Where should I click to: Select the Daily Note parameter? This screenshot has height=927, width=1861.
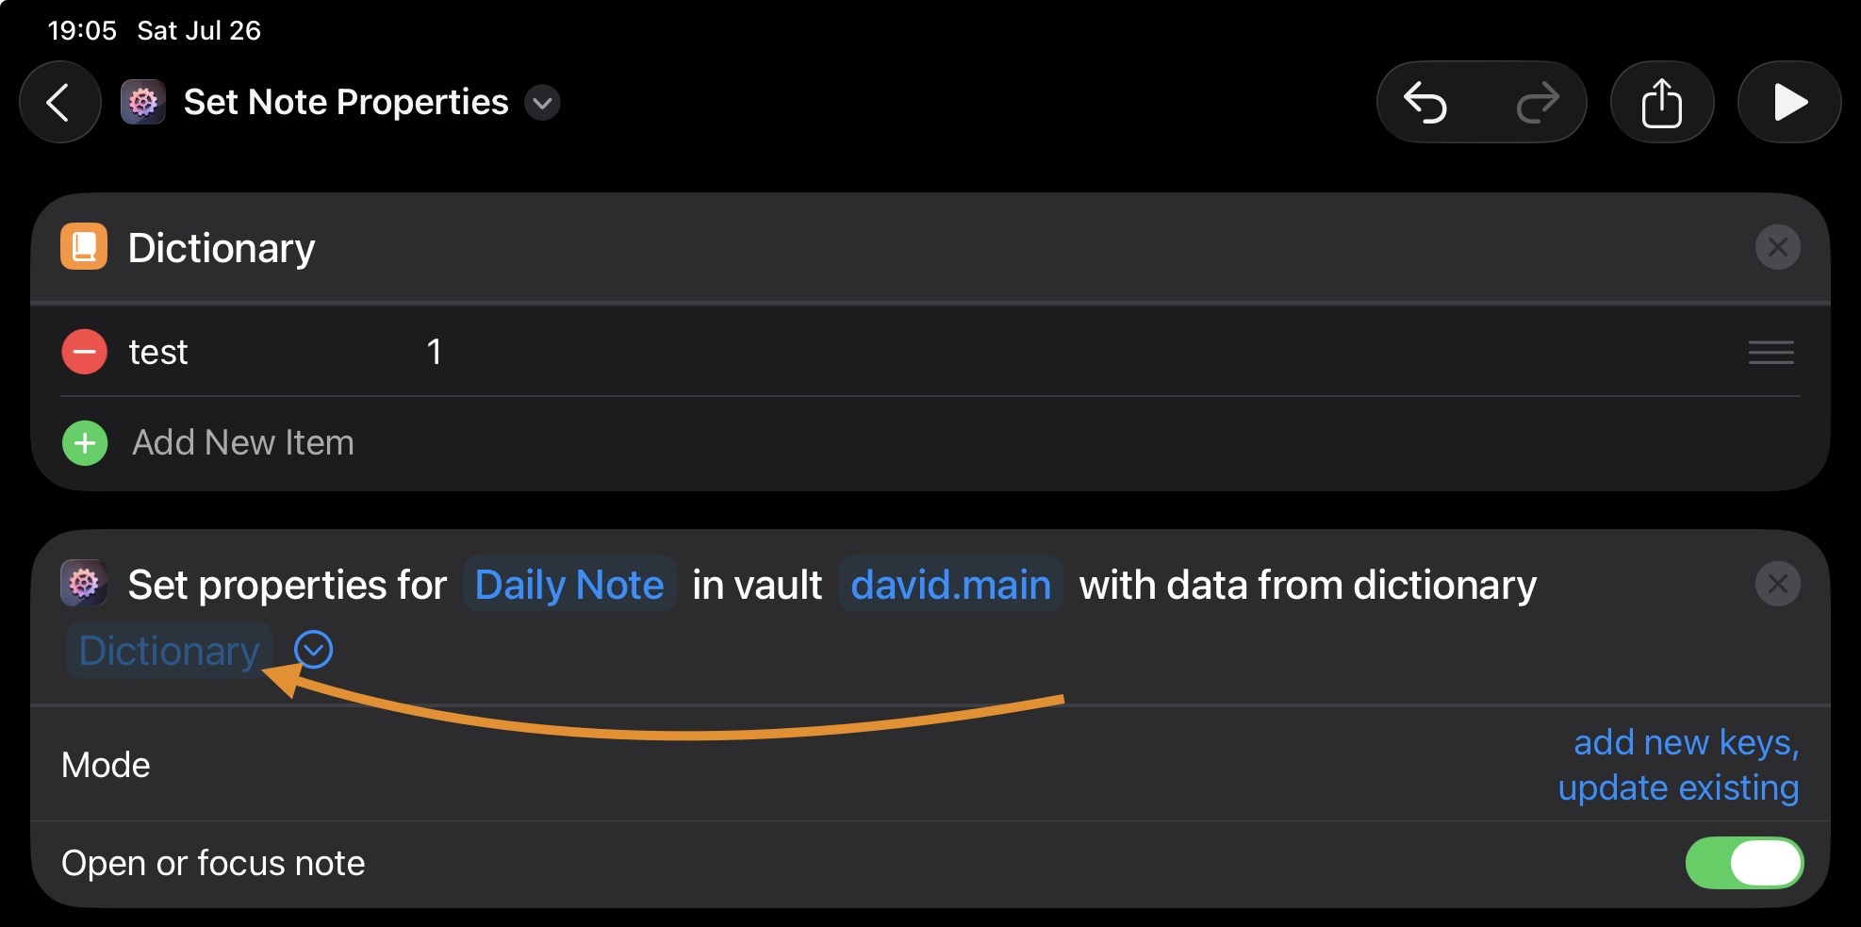569,585
